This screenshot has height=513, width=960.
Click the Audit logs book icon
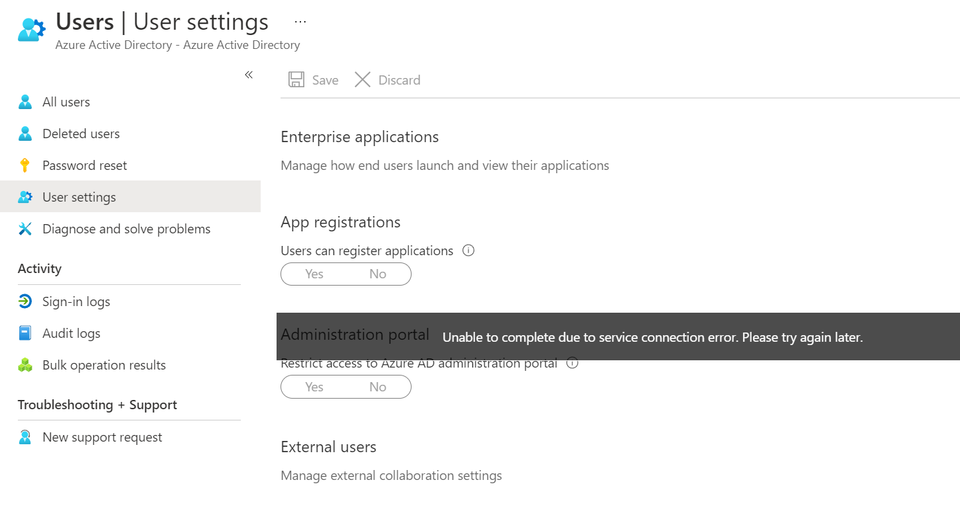click(x=25, y=333)
